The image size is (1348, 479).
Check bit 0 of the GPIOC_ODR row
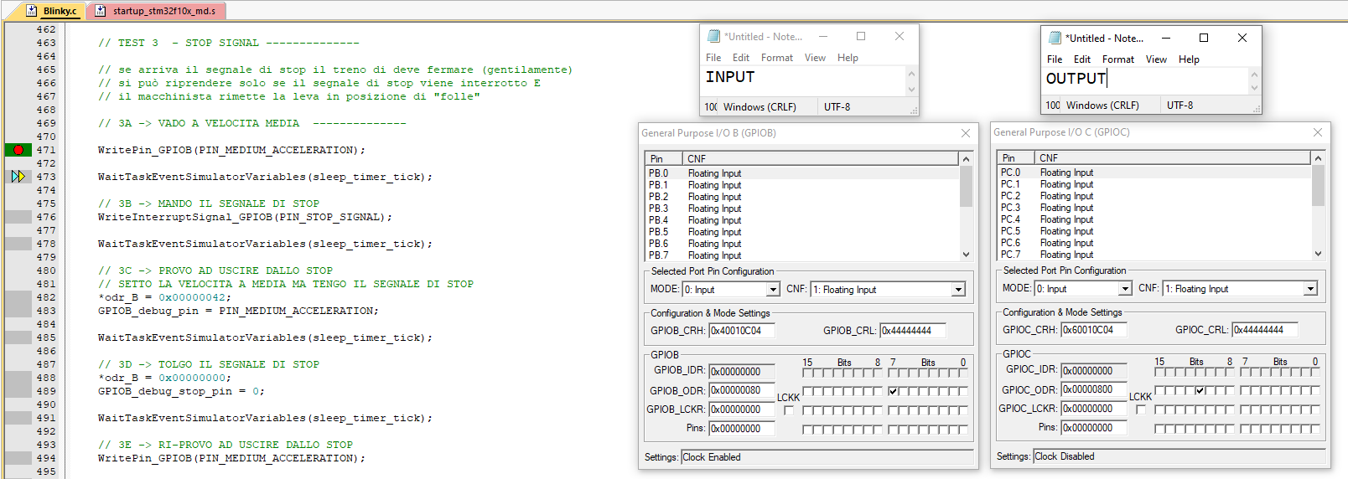tap(1315, 390)
